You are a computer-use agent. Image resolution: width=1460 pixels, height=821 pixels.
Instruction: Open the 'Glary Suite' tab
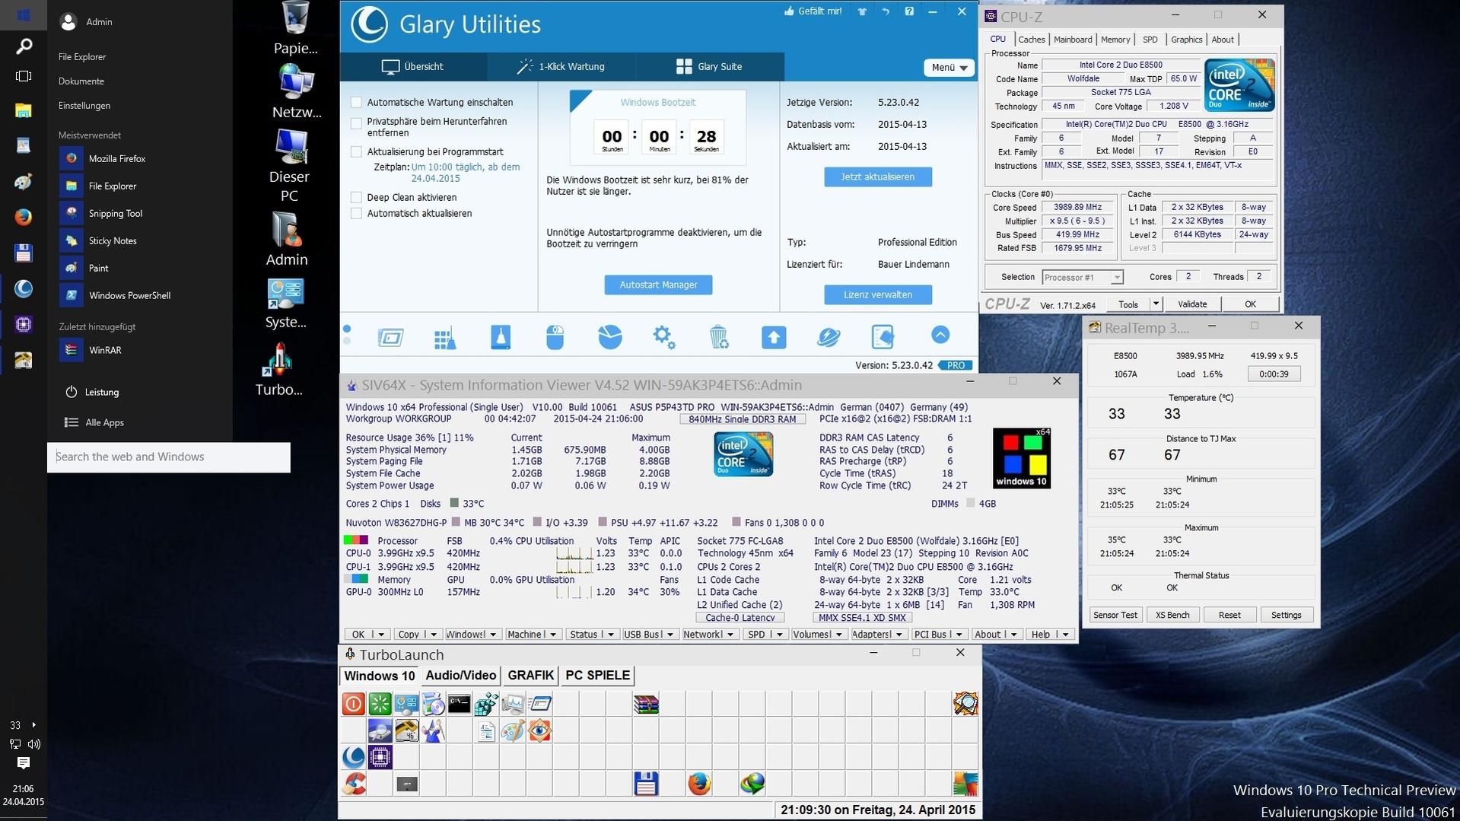click(x=709, y=67)
